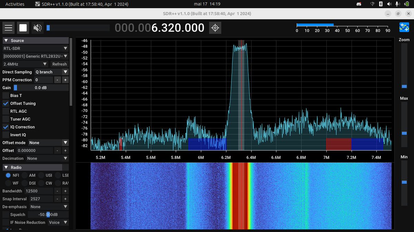The width and height of the screenshot is (414, 232).
Task: Select the LSB radio mode
Action: [x=58, y=175]
